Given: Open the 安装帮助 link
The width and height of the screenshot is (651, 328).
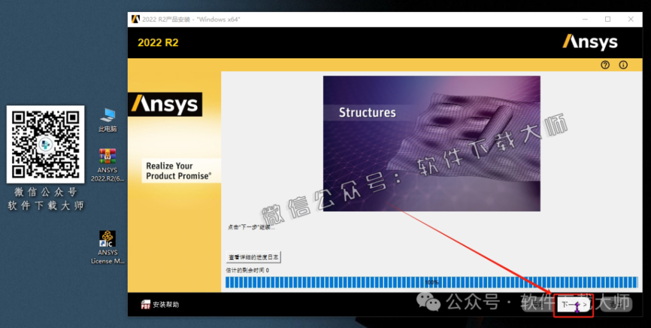Looking at the screenshot, I should (x=166, y=305).
